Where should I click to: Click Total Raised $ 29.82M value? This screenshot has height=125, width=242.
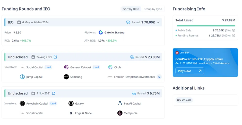click(x=229, y=20)
